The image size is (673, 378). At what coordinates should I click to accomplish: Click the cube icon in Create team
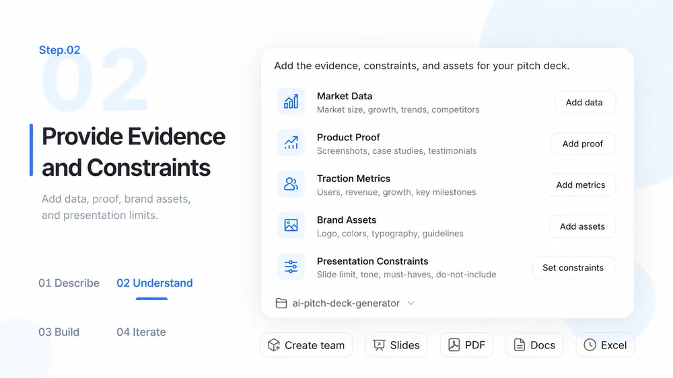(x=274, y=345)
